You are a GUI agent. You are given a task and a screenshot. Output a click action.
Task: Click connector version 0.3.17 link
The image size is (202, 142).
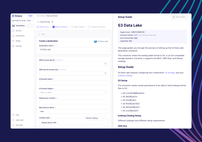click(x=136, y=35)
